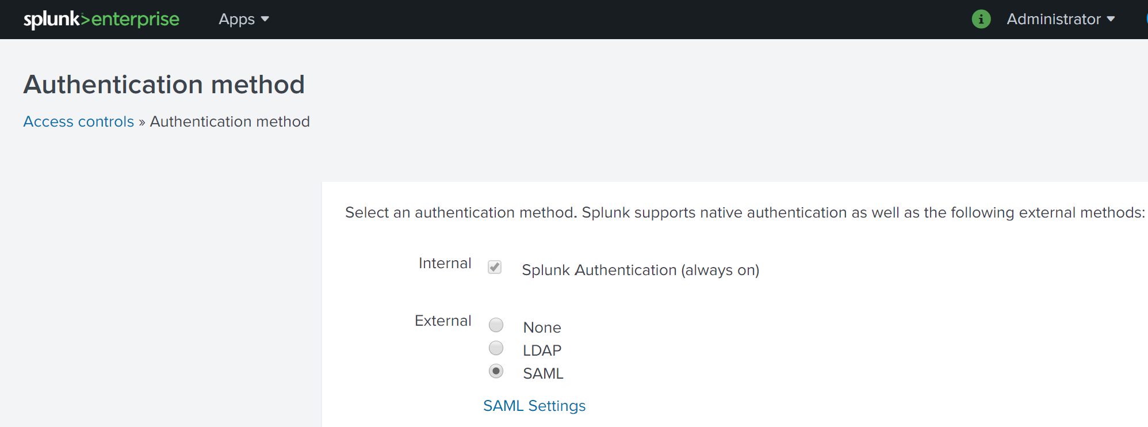Click the caret arrow beside Administrator
This screenshot has height=427, width=1148.
point(1111,19)
